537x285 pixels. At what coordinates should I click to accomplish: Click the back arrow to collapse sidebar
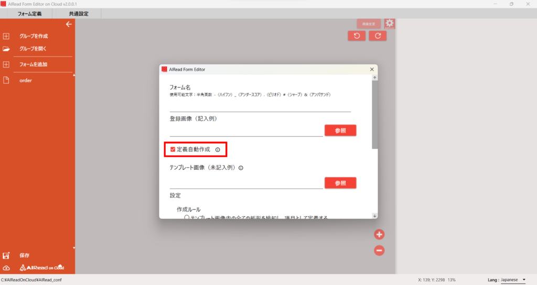(x=68, y=24)
